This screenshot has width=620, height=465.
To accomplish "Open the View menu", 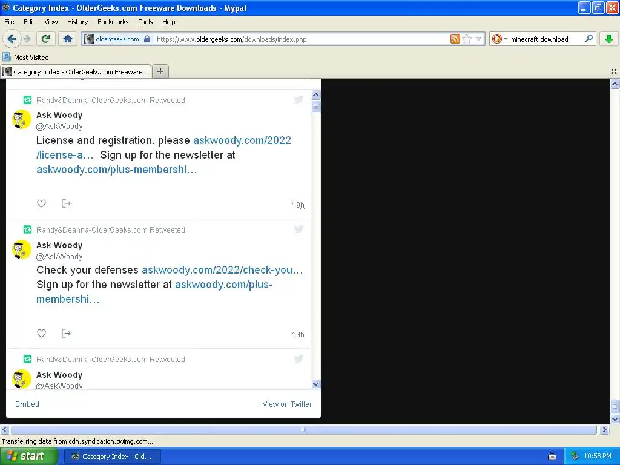I will 51,22.
